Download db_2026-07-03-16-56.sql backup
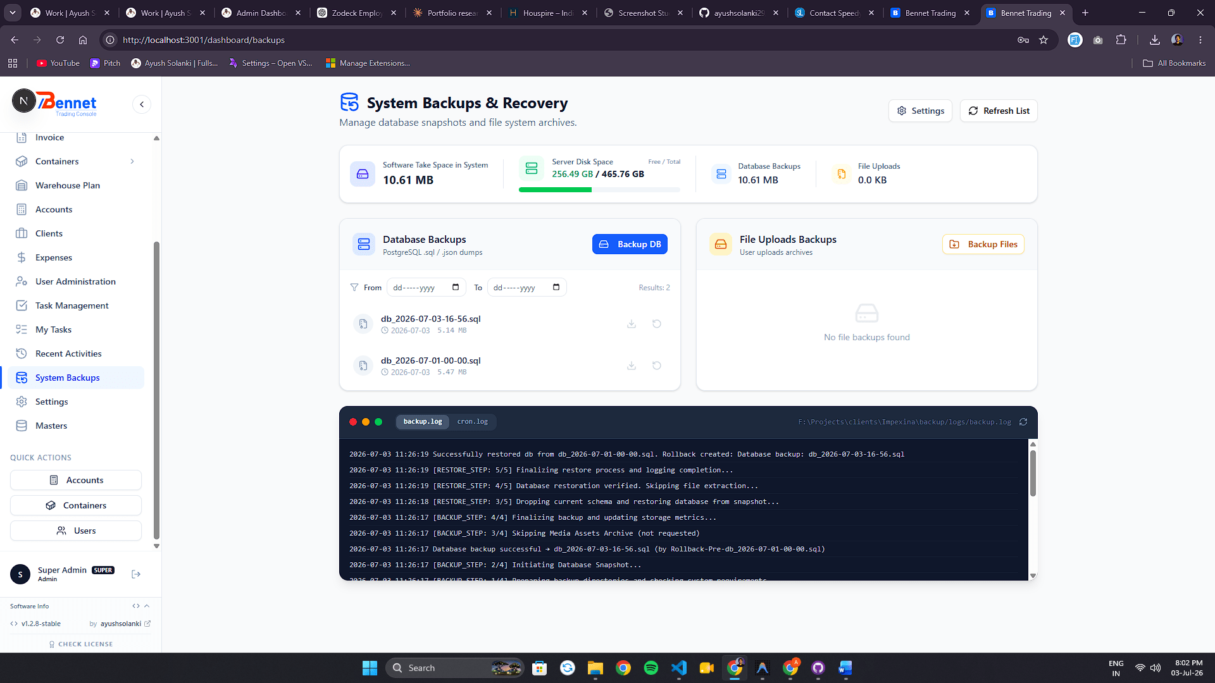Viewport: 1215px width, 683px height. (632, 324)
